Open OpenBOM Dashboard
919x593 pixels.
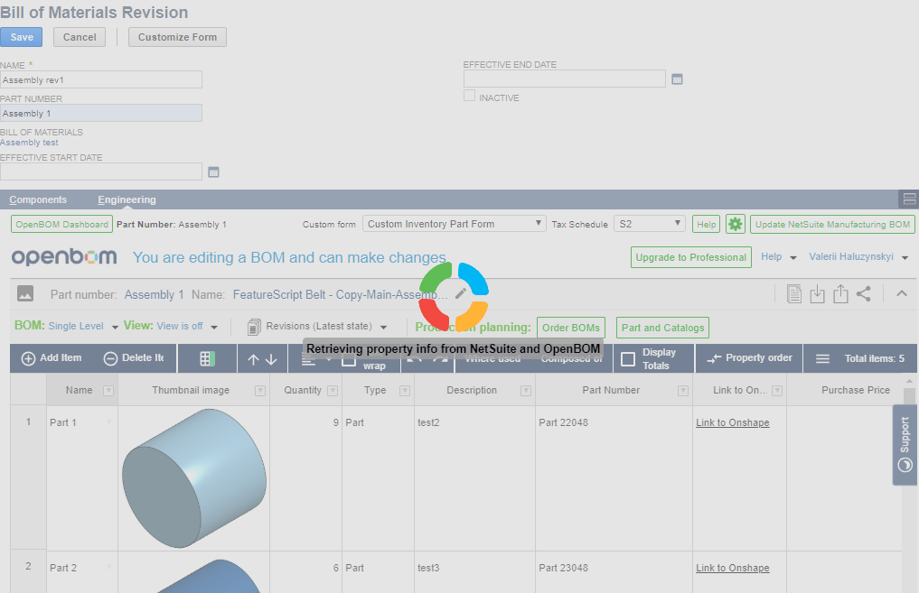(62, 224)
